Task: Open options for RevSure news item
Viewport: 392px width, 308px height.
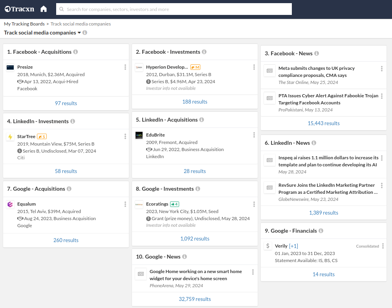Action: point(382,185)
